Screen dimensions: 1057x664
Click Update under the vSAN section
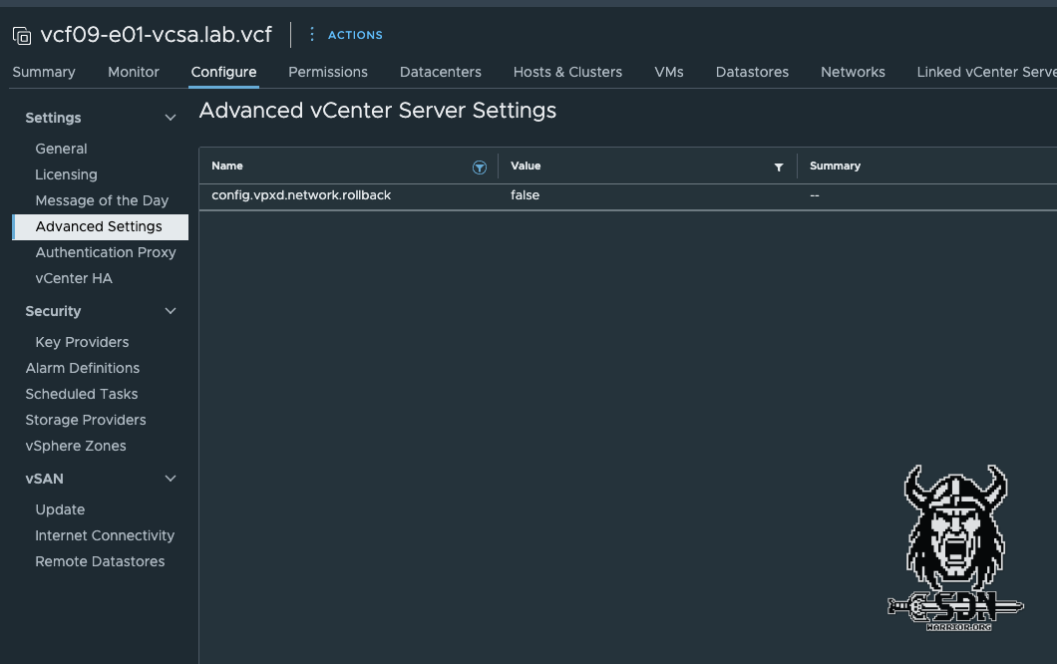pos(60,509)
